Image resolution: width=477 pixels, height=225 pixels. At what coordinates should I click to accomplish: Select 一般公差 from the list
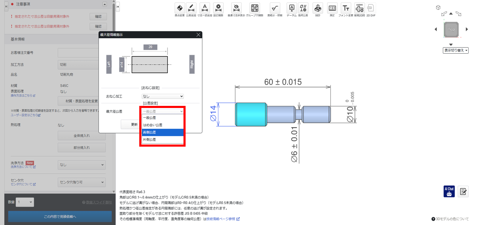[163, 118]
